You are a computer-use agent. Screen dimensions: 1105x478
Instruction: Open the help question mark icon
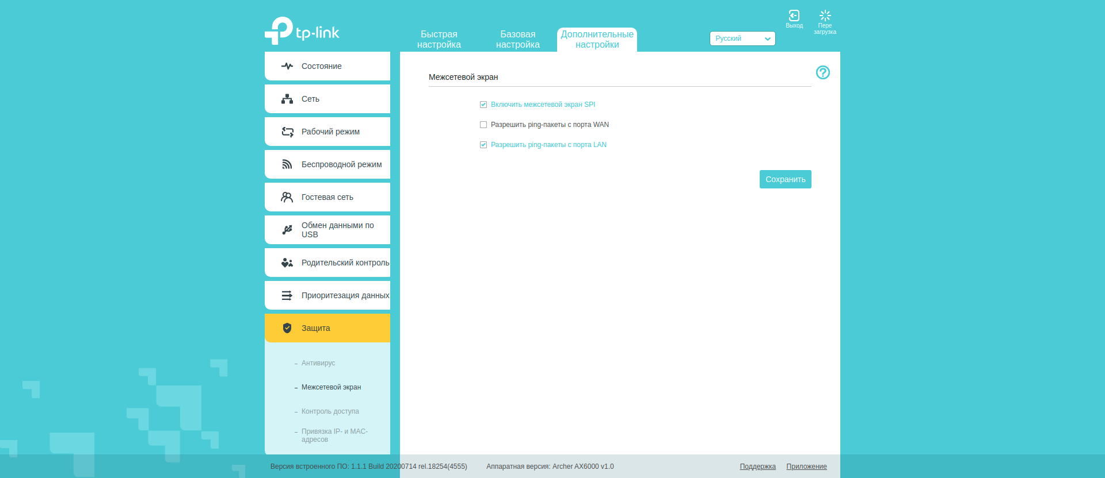822,72
